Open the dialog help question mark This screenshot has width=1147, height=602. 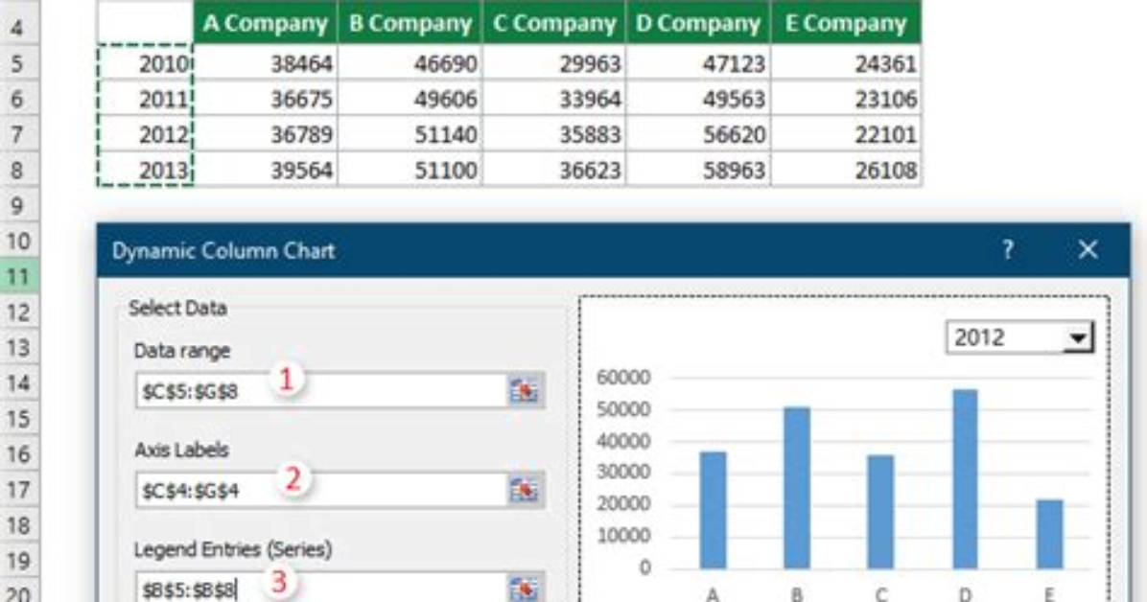click(1008, 250)
